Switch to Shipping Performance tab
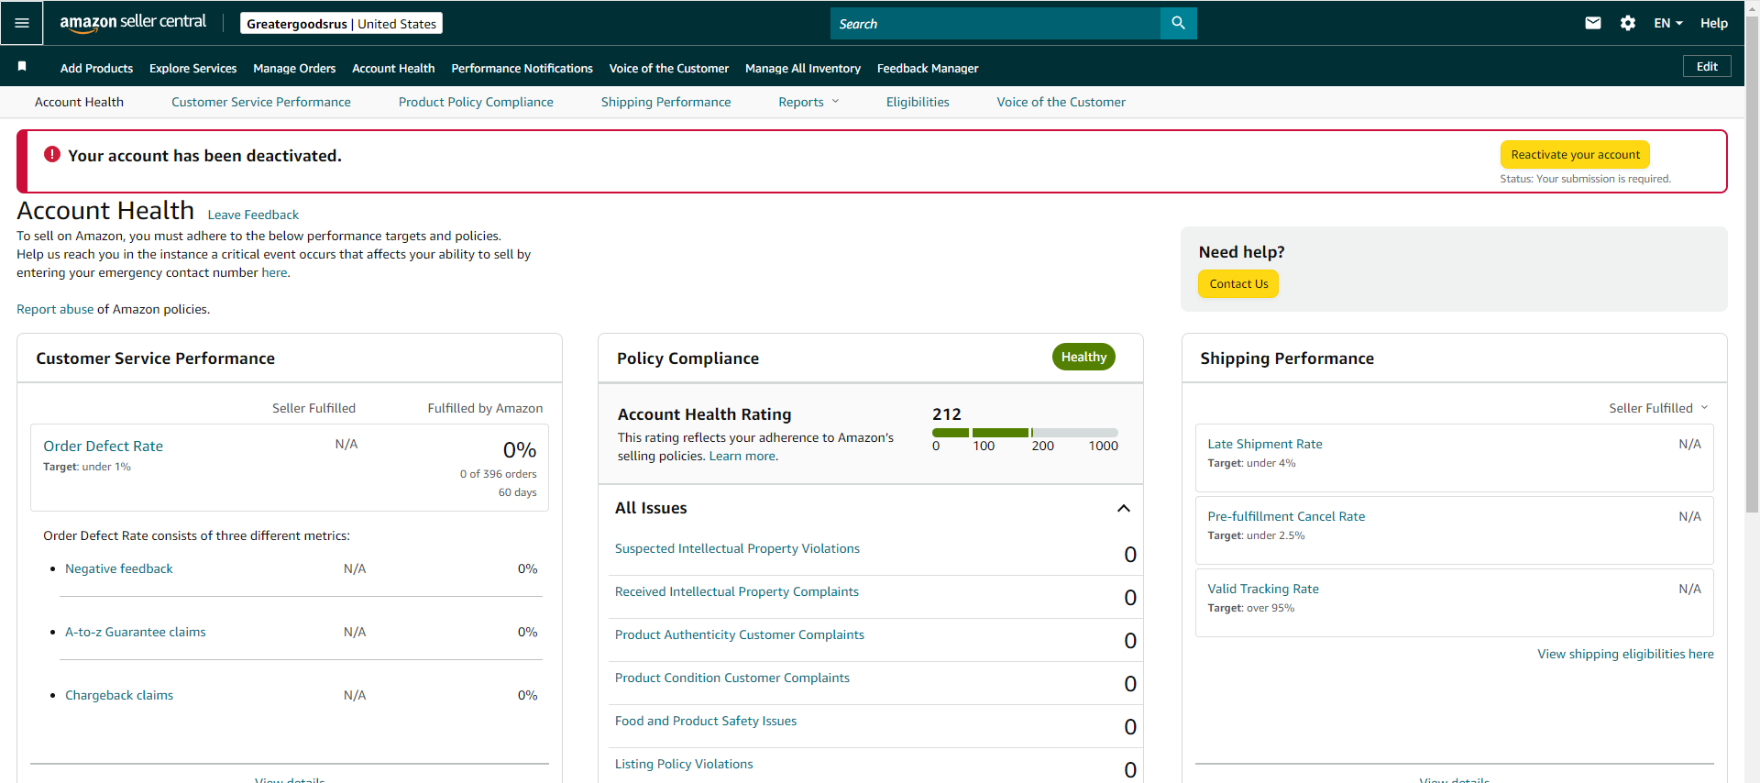 666,102
